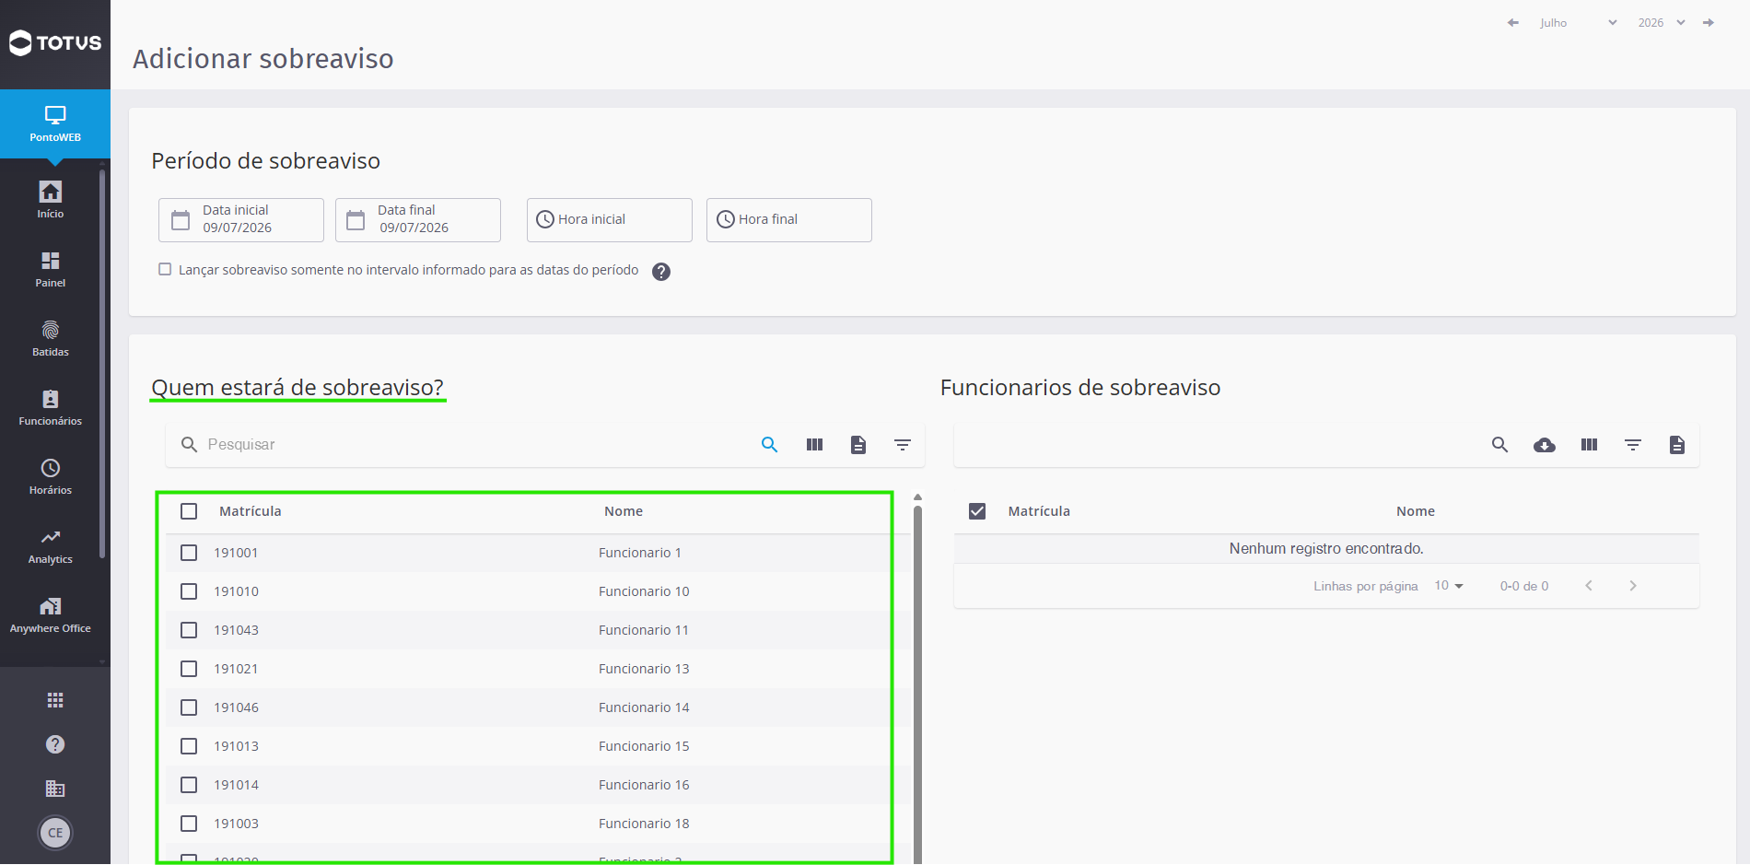
Task: Sort right table by Matrícula header
Action: [x=1039, y=511]
